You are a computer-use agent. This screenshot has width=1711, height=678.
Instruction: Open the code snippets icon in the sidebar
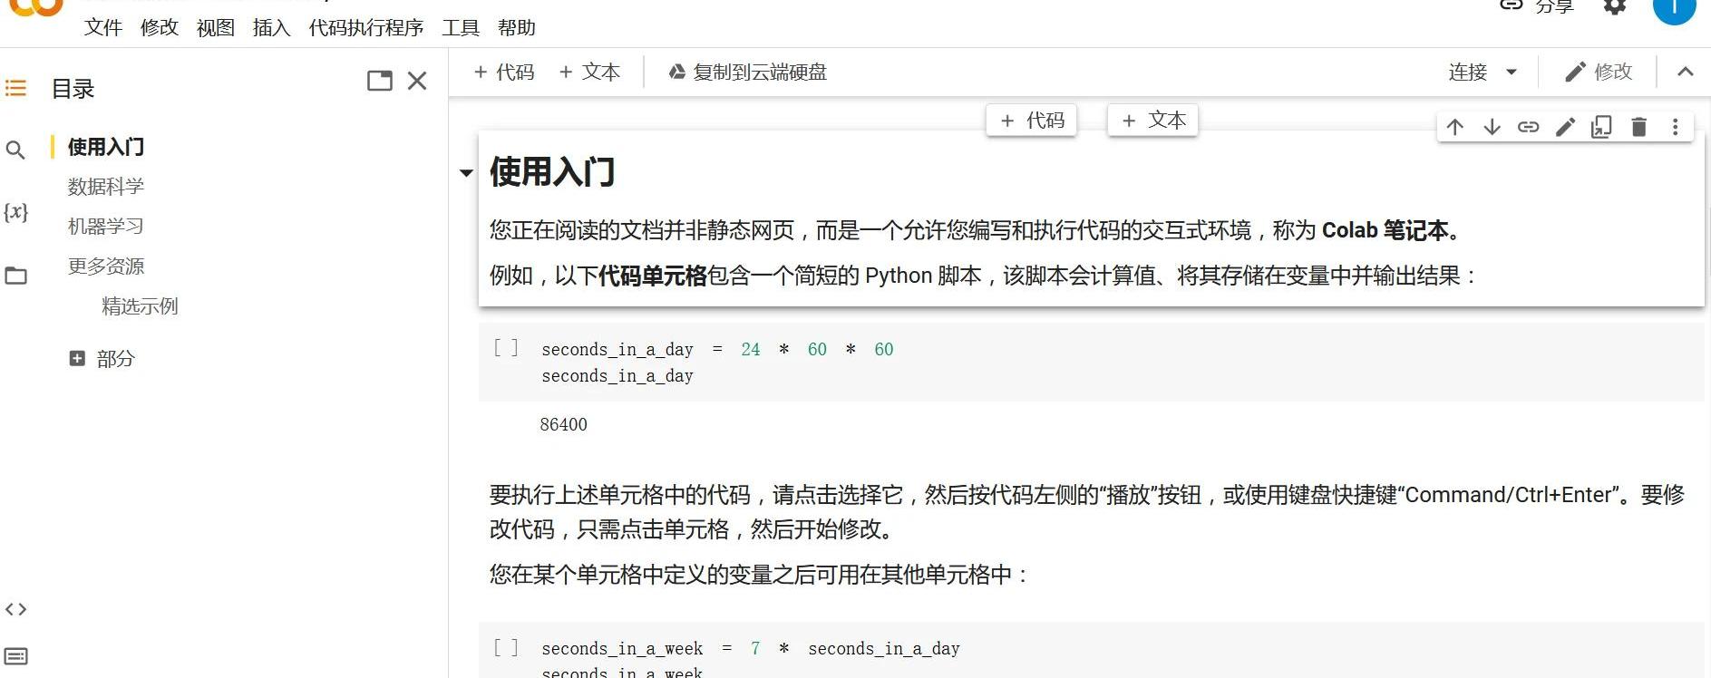click(x=15, y=609)
